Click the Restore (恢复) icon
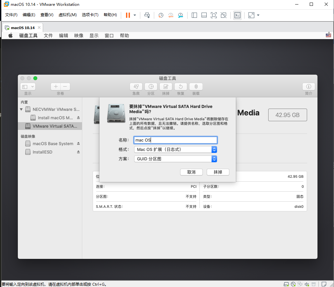This screenshot has height=287, width=334. 180,87
